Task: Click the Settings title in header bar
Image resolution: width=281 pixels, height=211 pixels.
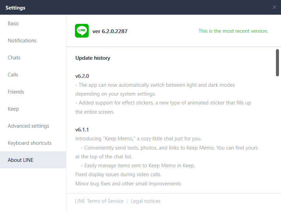Action: [x=15, y=8]
